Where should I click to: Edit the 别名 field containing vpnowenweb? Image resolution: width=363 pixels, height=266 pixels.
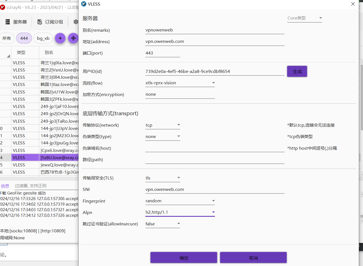click(215, 30)
